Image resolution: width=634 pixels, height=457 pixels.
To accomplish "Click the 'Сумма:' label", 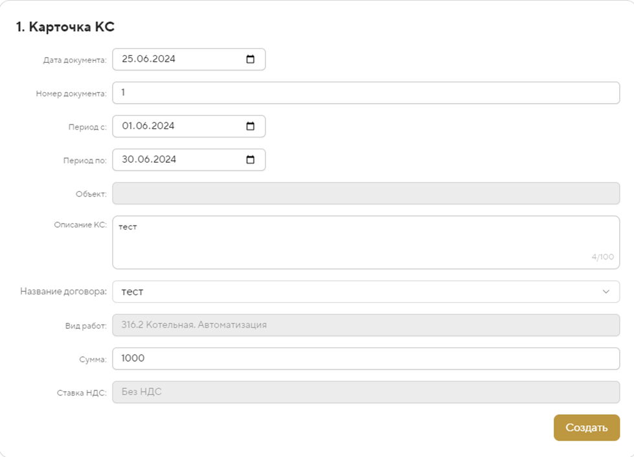I will [92, 359].
